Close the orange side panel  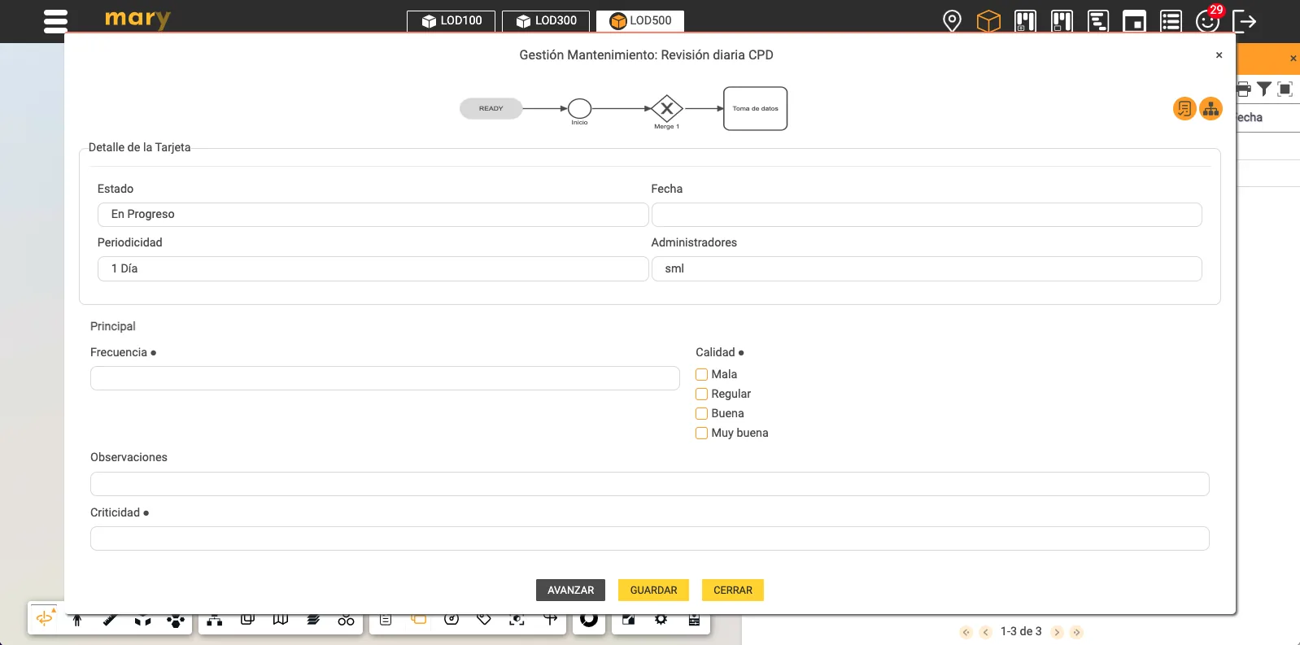1293,59
